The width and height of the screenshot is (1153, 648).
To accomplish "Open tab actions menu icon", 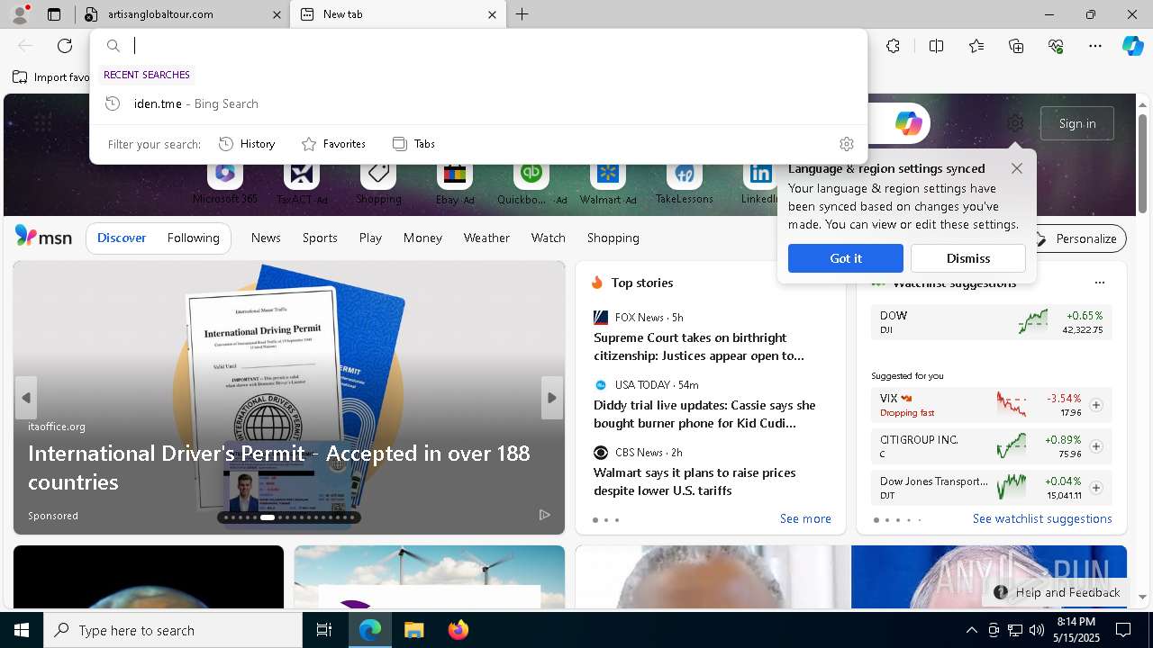I will click(54, 14).
